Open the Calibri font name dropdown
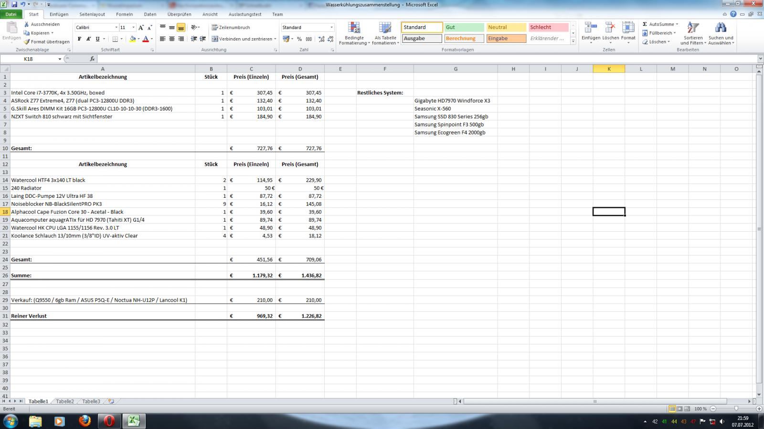764x429 pixels. [116, 28]
